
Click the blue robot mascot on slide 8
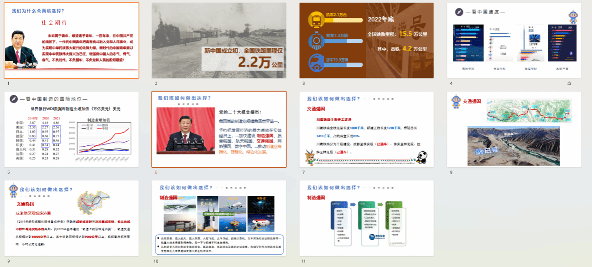[x=456, y=102]
